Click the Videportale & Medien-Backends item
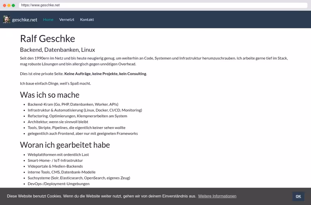This screenshot has width=311, height=205. coord(55,166)
